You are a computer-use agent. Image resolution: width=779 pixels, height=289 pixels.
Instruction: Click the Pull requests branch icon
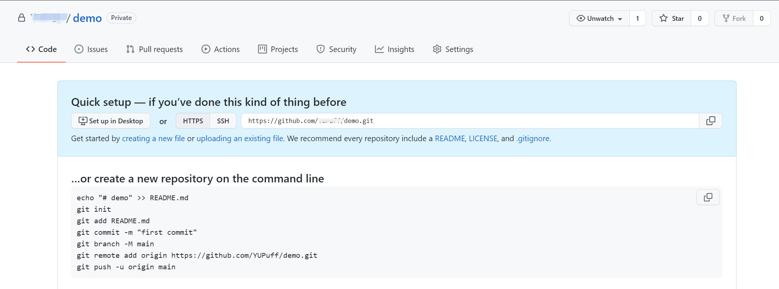[x=130, y=49]
